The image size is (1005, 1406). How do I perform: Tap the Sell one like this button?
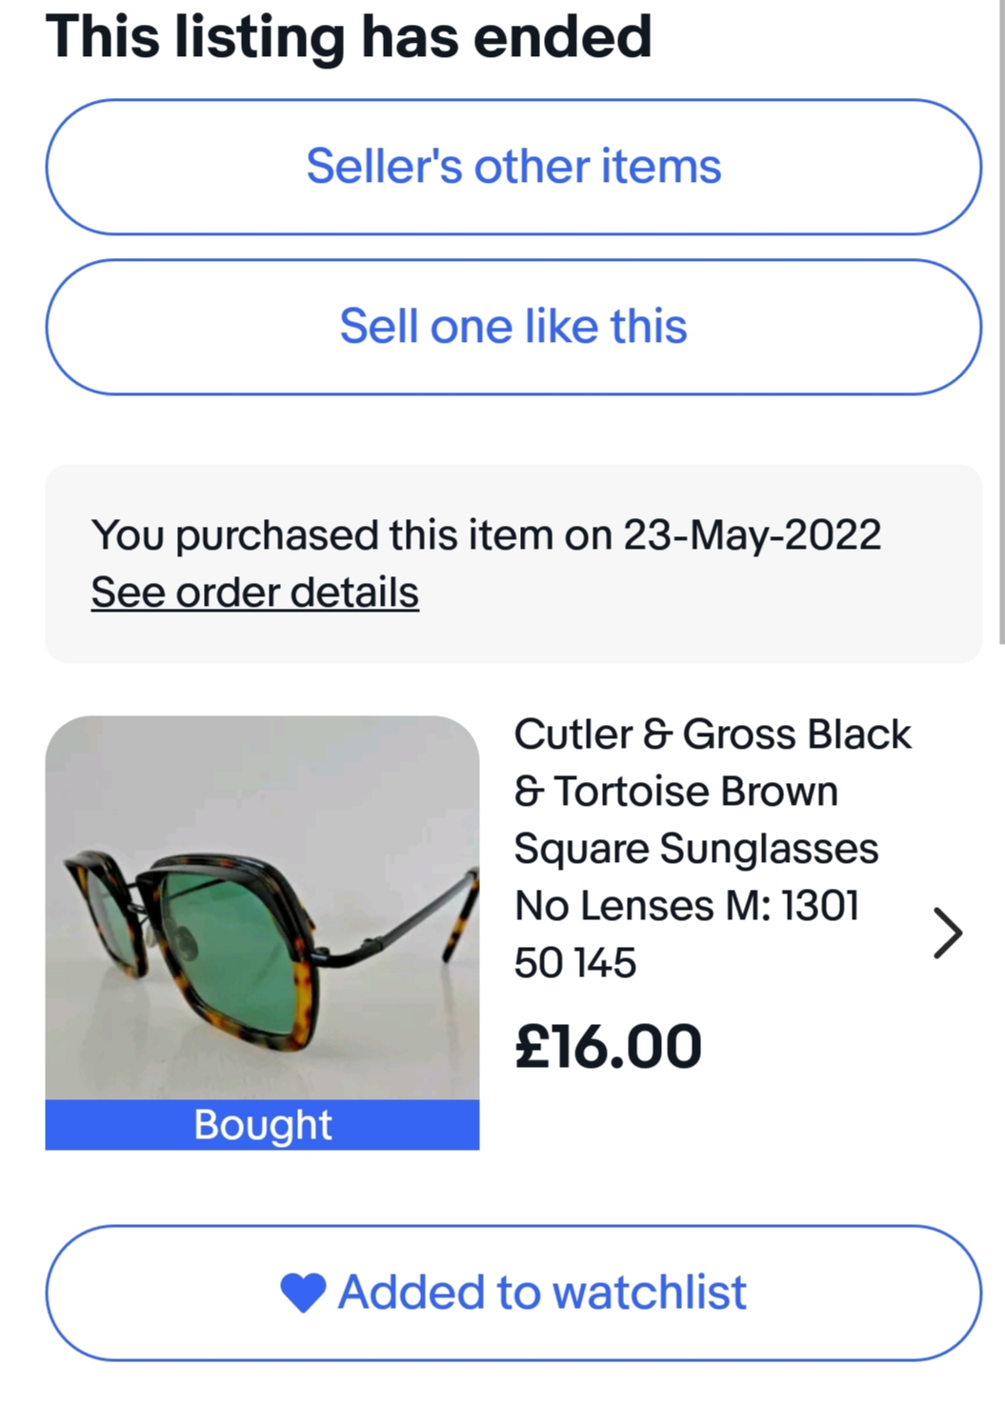click(x=513, y=327)
